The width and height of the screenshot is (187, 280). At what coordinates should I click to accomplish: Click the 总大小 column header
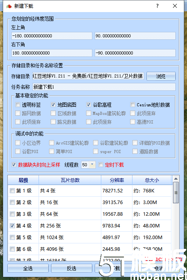point(152,180)
